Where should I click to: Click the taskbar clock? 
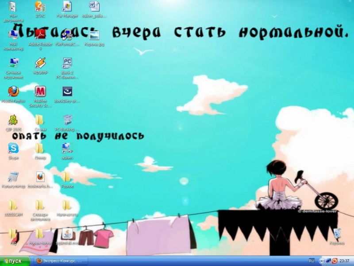tap(344, 261)
